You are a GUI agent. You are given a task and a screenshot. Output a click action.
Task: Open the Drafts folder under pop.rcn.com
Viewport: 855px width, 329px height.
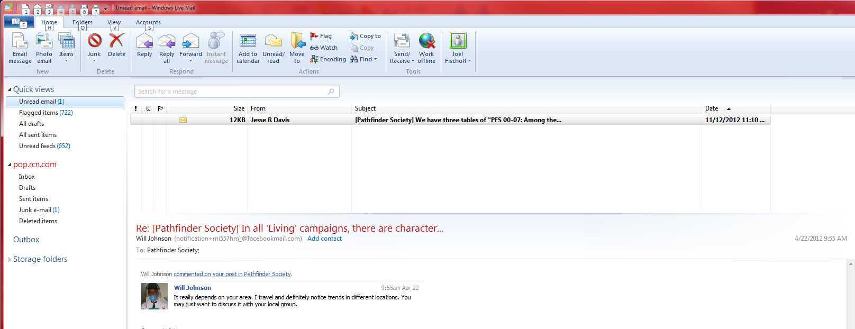pos(27,188)
